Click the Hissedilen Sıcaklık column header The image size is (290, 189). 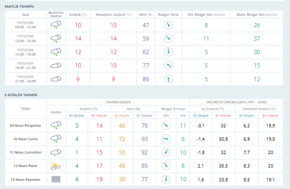(113, 14)
